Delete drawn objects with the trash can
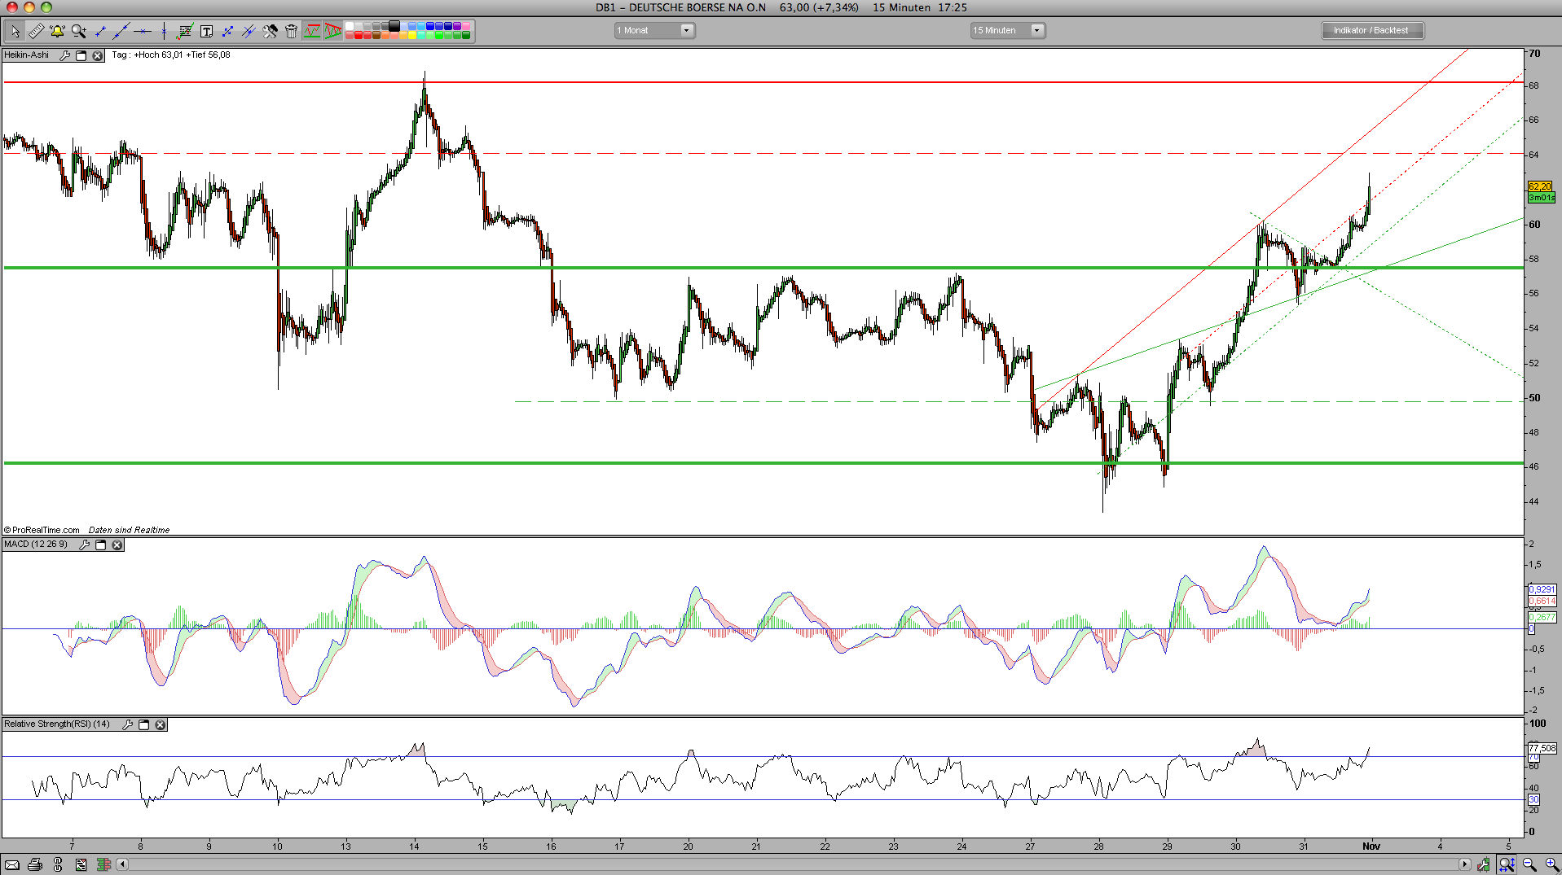The width and height of the screenshot is (1562, 875). click(x=291, y=31)
